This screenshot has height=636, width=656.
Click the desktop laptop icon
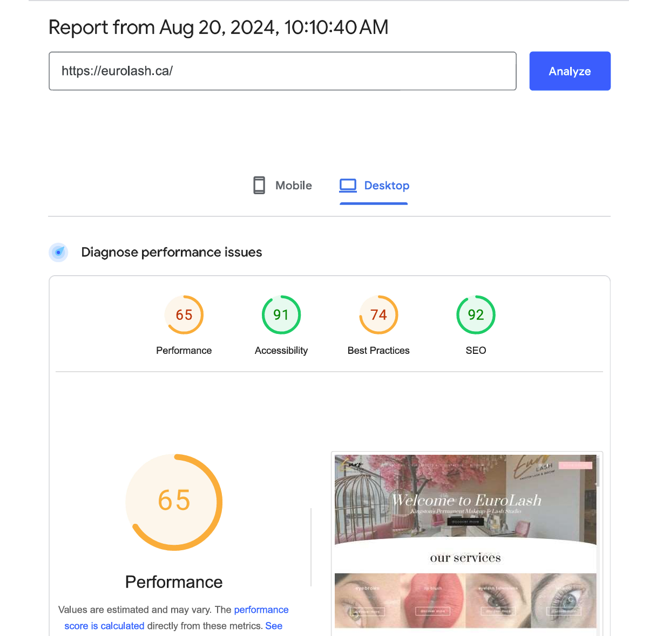click(x=348, y=186)
